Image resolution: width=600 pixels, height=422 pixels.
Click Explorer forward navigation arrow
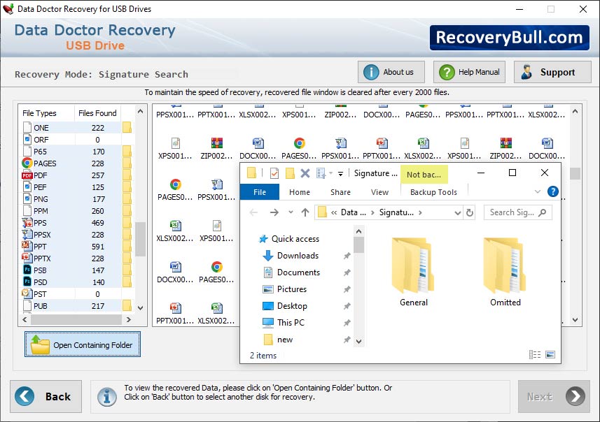[x=274, y=212]
